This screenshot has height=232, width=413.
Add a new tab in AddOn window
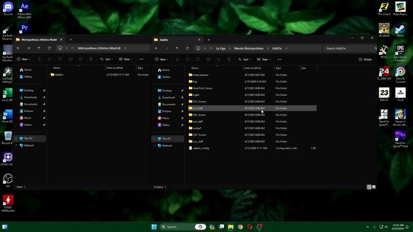208,40
